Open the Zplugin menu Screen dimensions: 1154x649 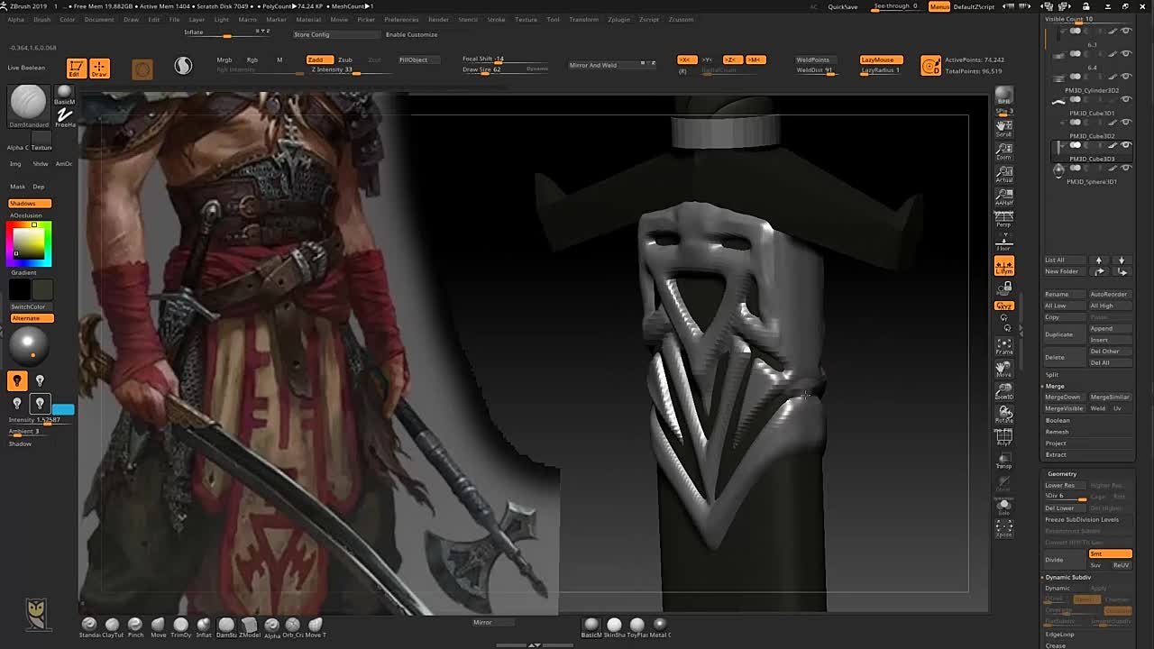pos(619,19)
